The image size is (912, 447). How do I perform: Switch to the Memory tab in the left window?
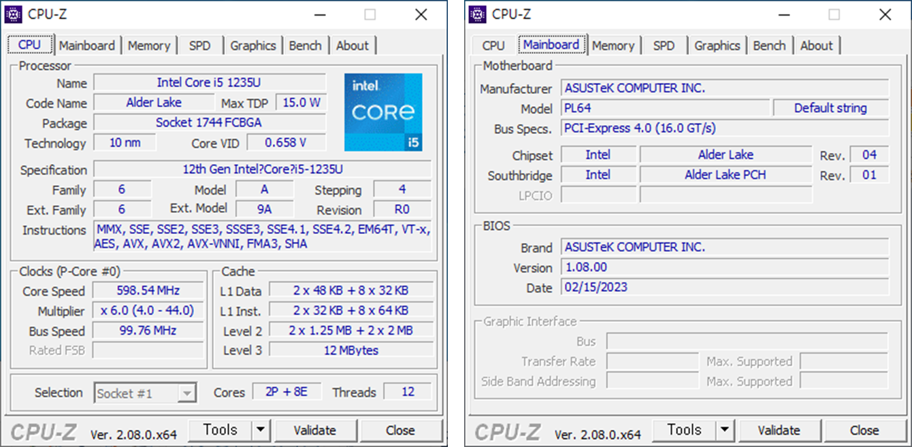point(149,46)
